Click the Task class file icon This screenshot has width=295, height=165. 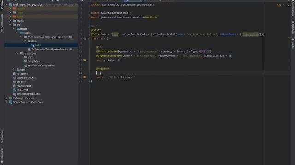(33, 45)
